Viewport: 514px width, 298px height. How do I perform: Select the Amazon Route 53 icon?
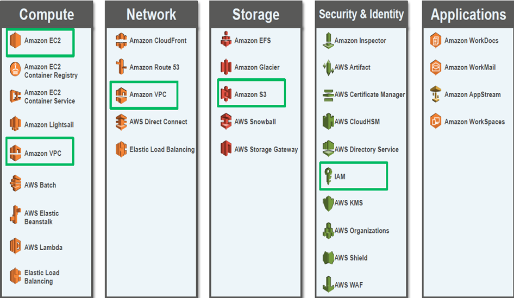(121, 67)
